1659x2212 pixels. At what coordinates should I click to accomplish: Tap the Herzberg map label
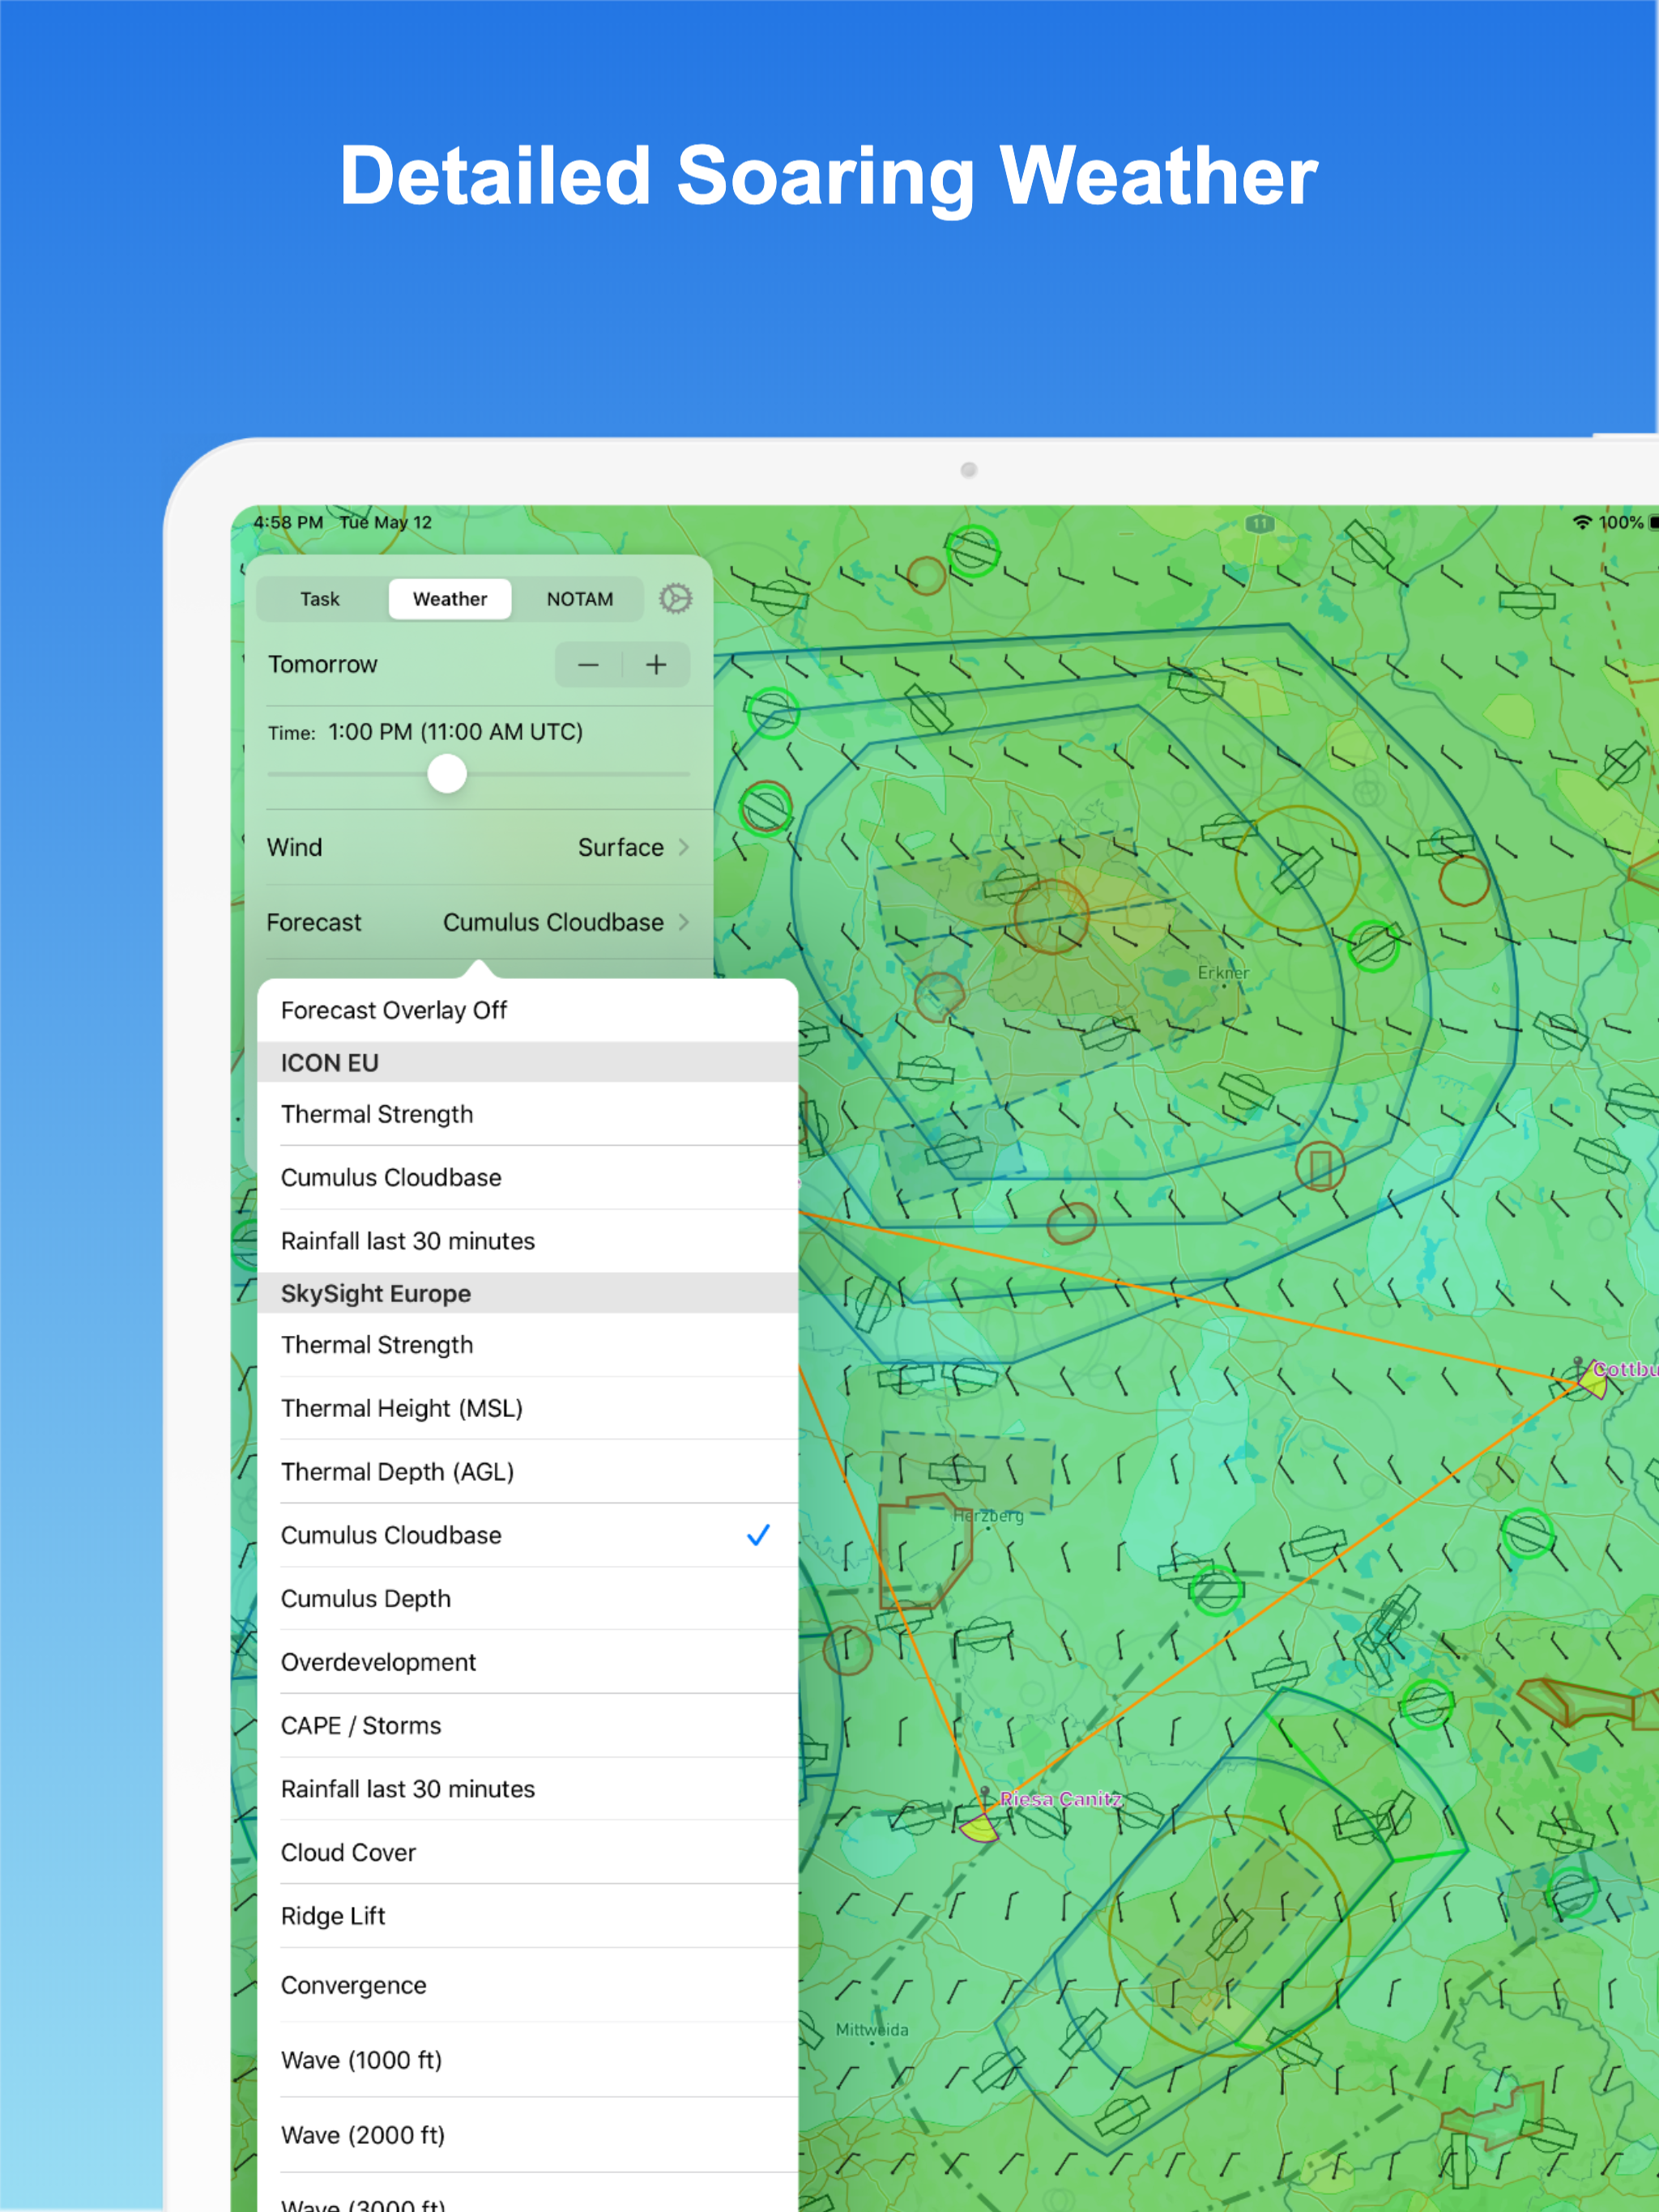pyautogui.click(x=988, y=1515)
